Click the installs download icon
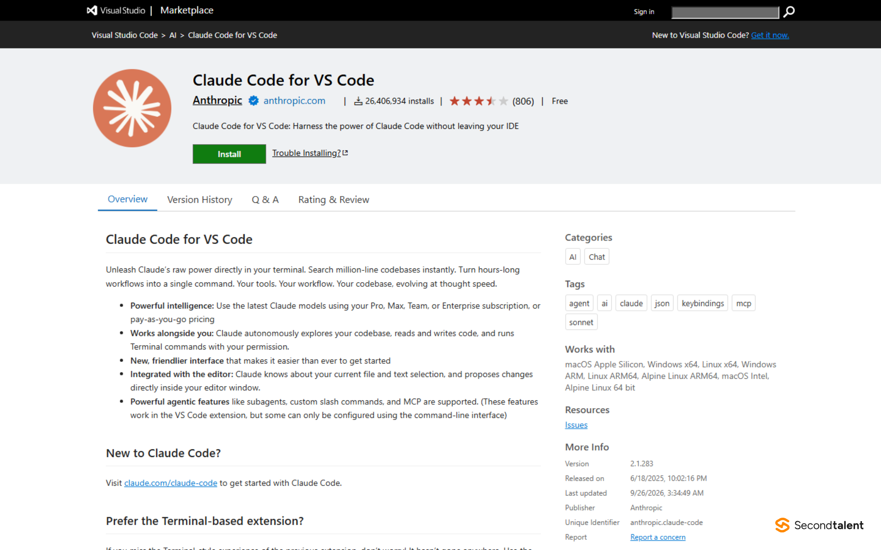Viewport: 881px width, 550px height. click(358, 101)
